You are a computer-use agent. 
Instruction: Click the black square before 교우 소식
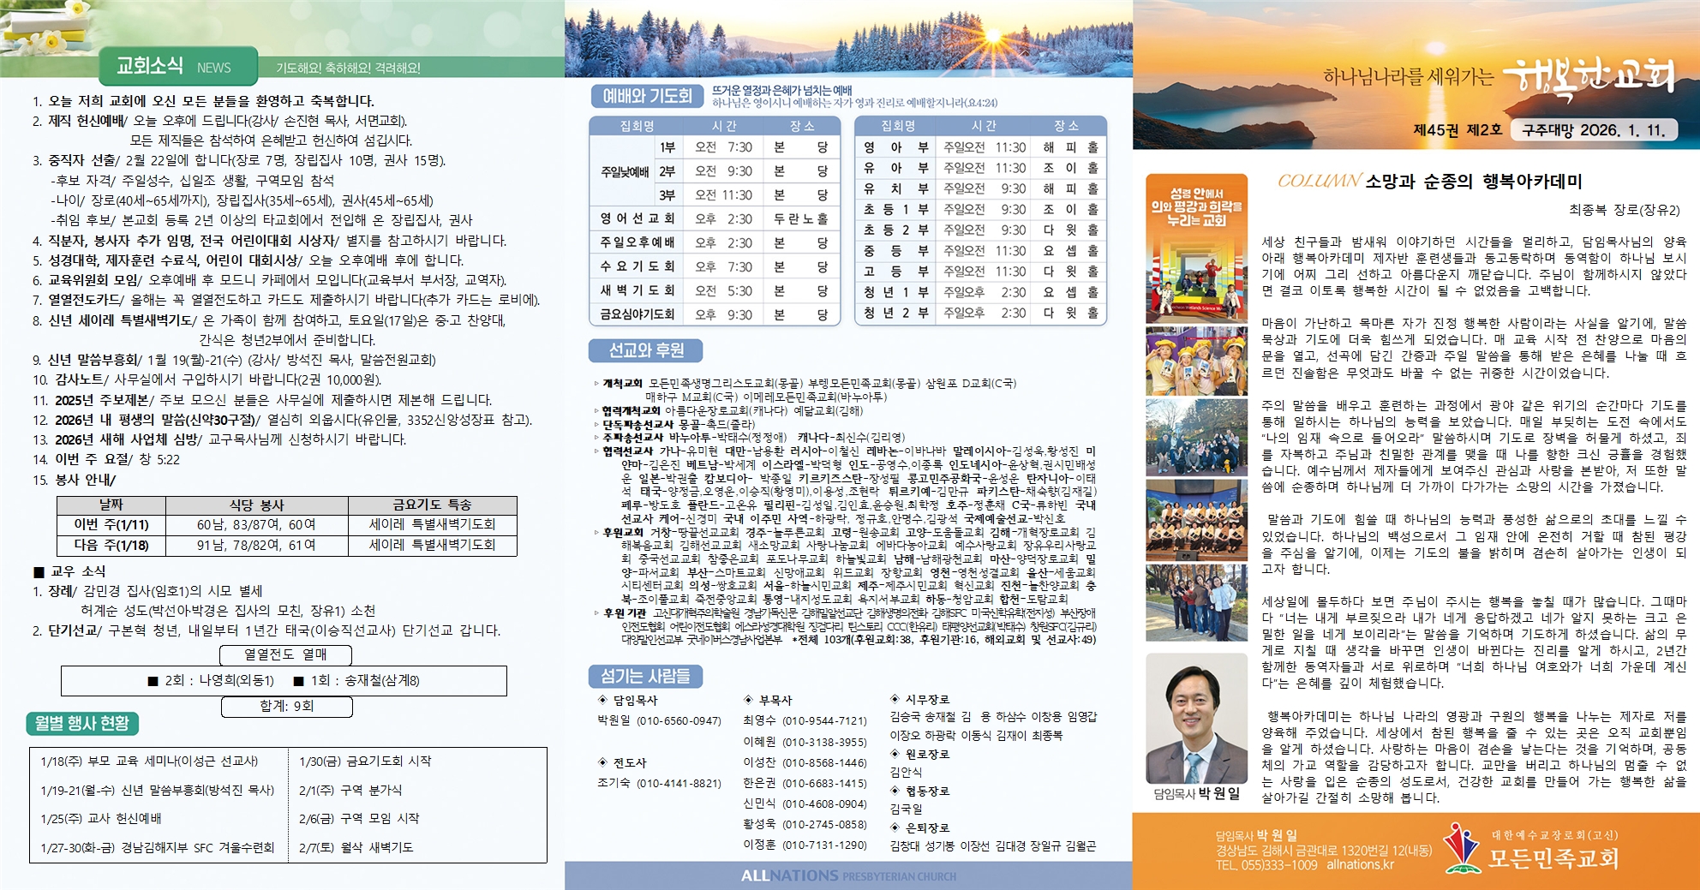click(39, 572)
